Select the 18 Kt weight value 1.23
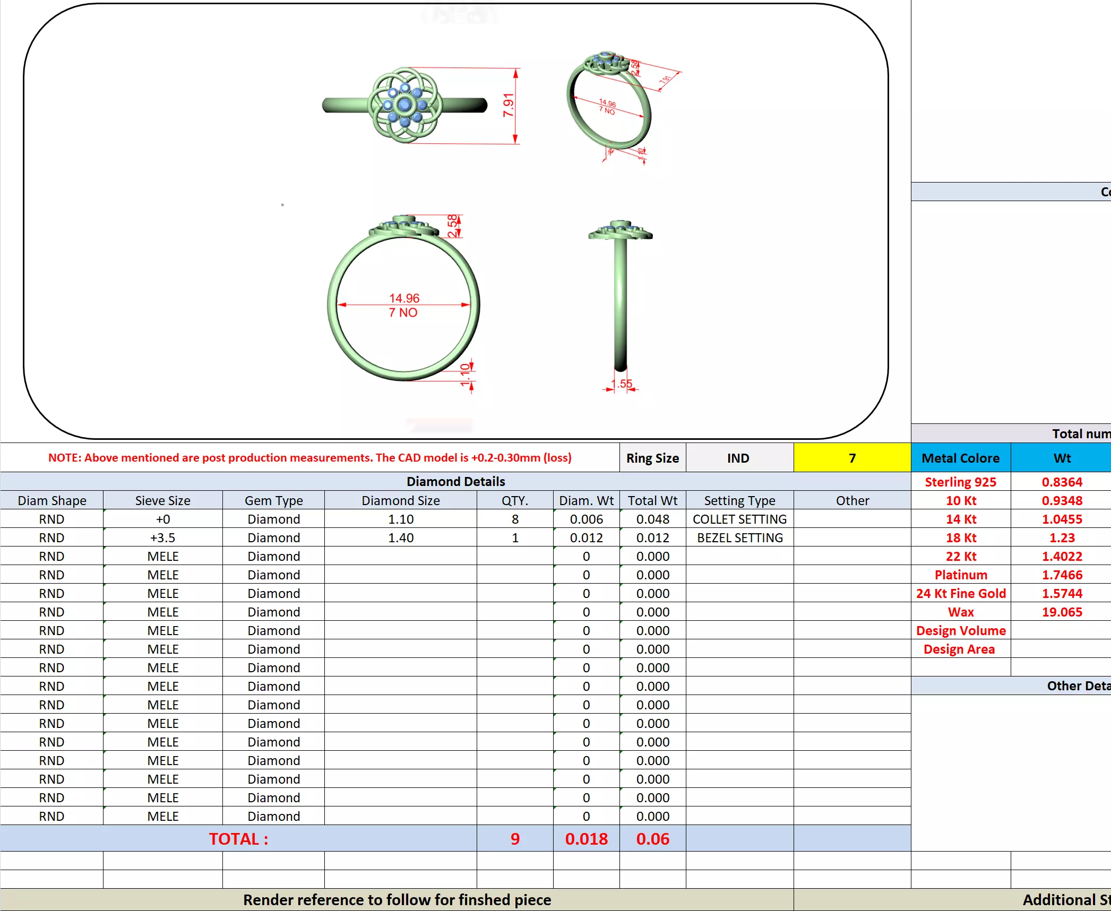The height and width of the screenshot is (911, 1111). coord(1062,537)
